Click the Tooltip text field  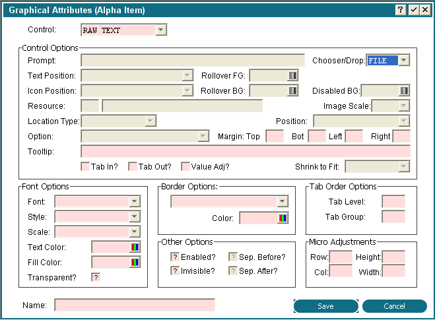click(x=245, y=152)
